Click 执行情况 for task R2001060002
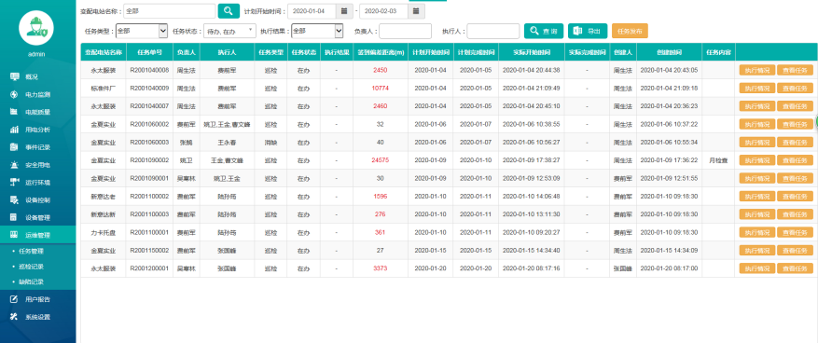 pyautogui.click(x=757, y=124)
